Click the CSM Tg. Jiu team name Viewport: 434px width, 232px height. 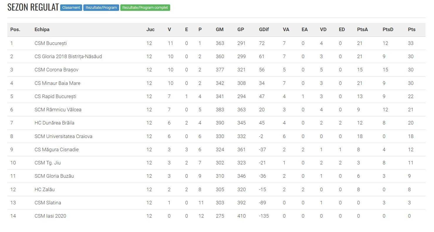48,163
